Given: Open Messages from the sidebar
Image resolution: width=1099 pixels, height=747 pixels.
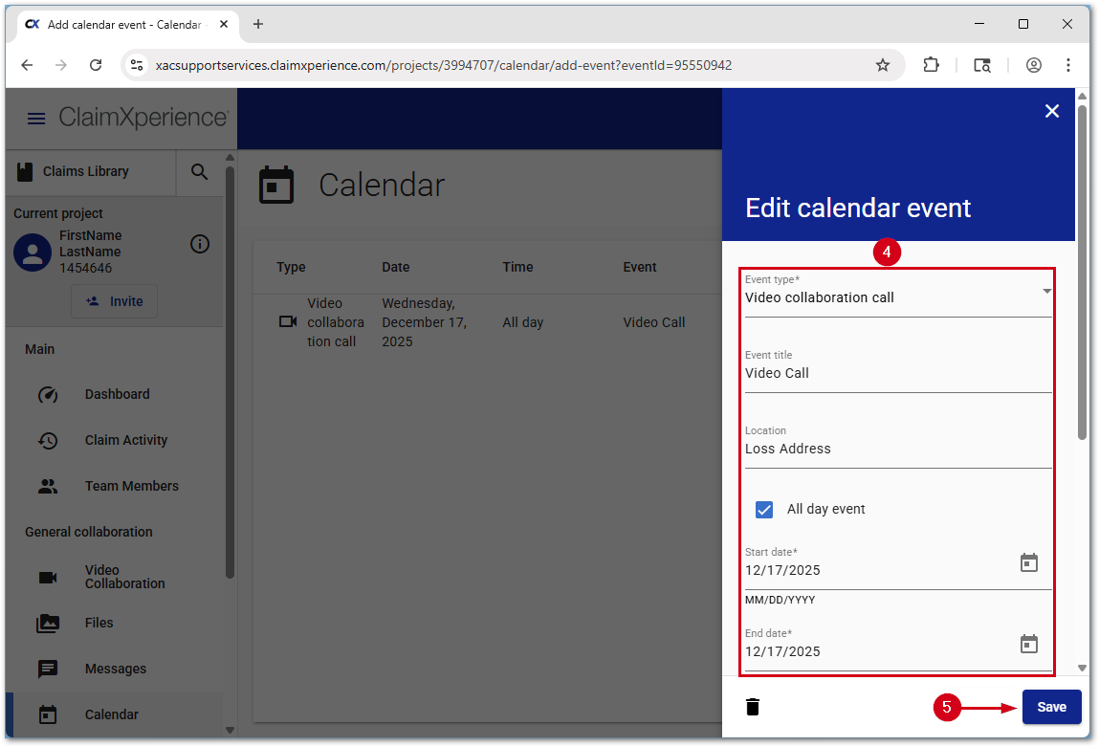Looking at the screenshot, I should click(115, 669).
